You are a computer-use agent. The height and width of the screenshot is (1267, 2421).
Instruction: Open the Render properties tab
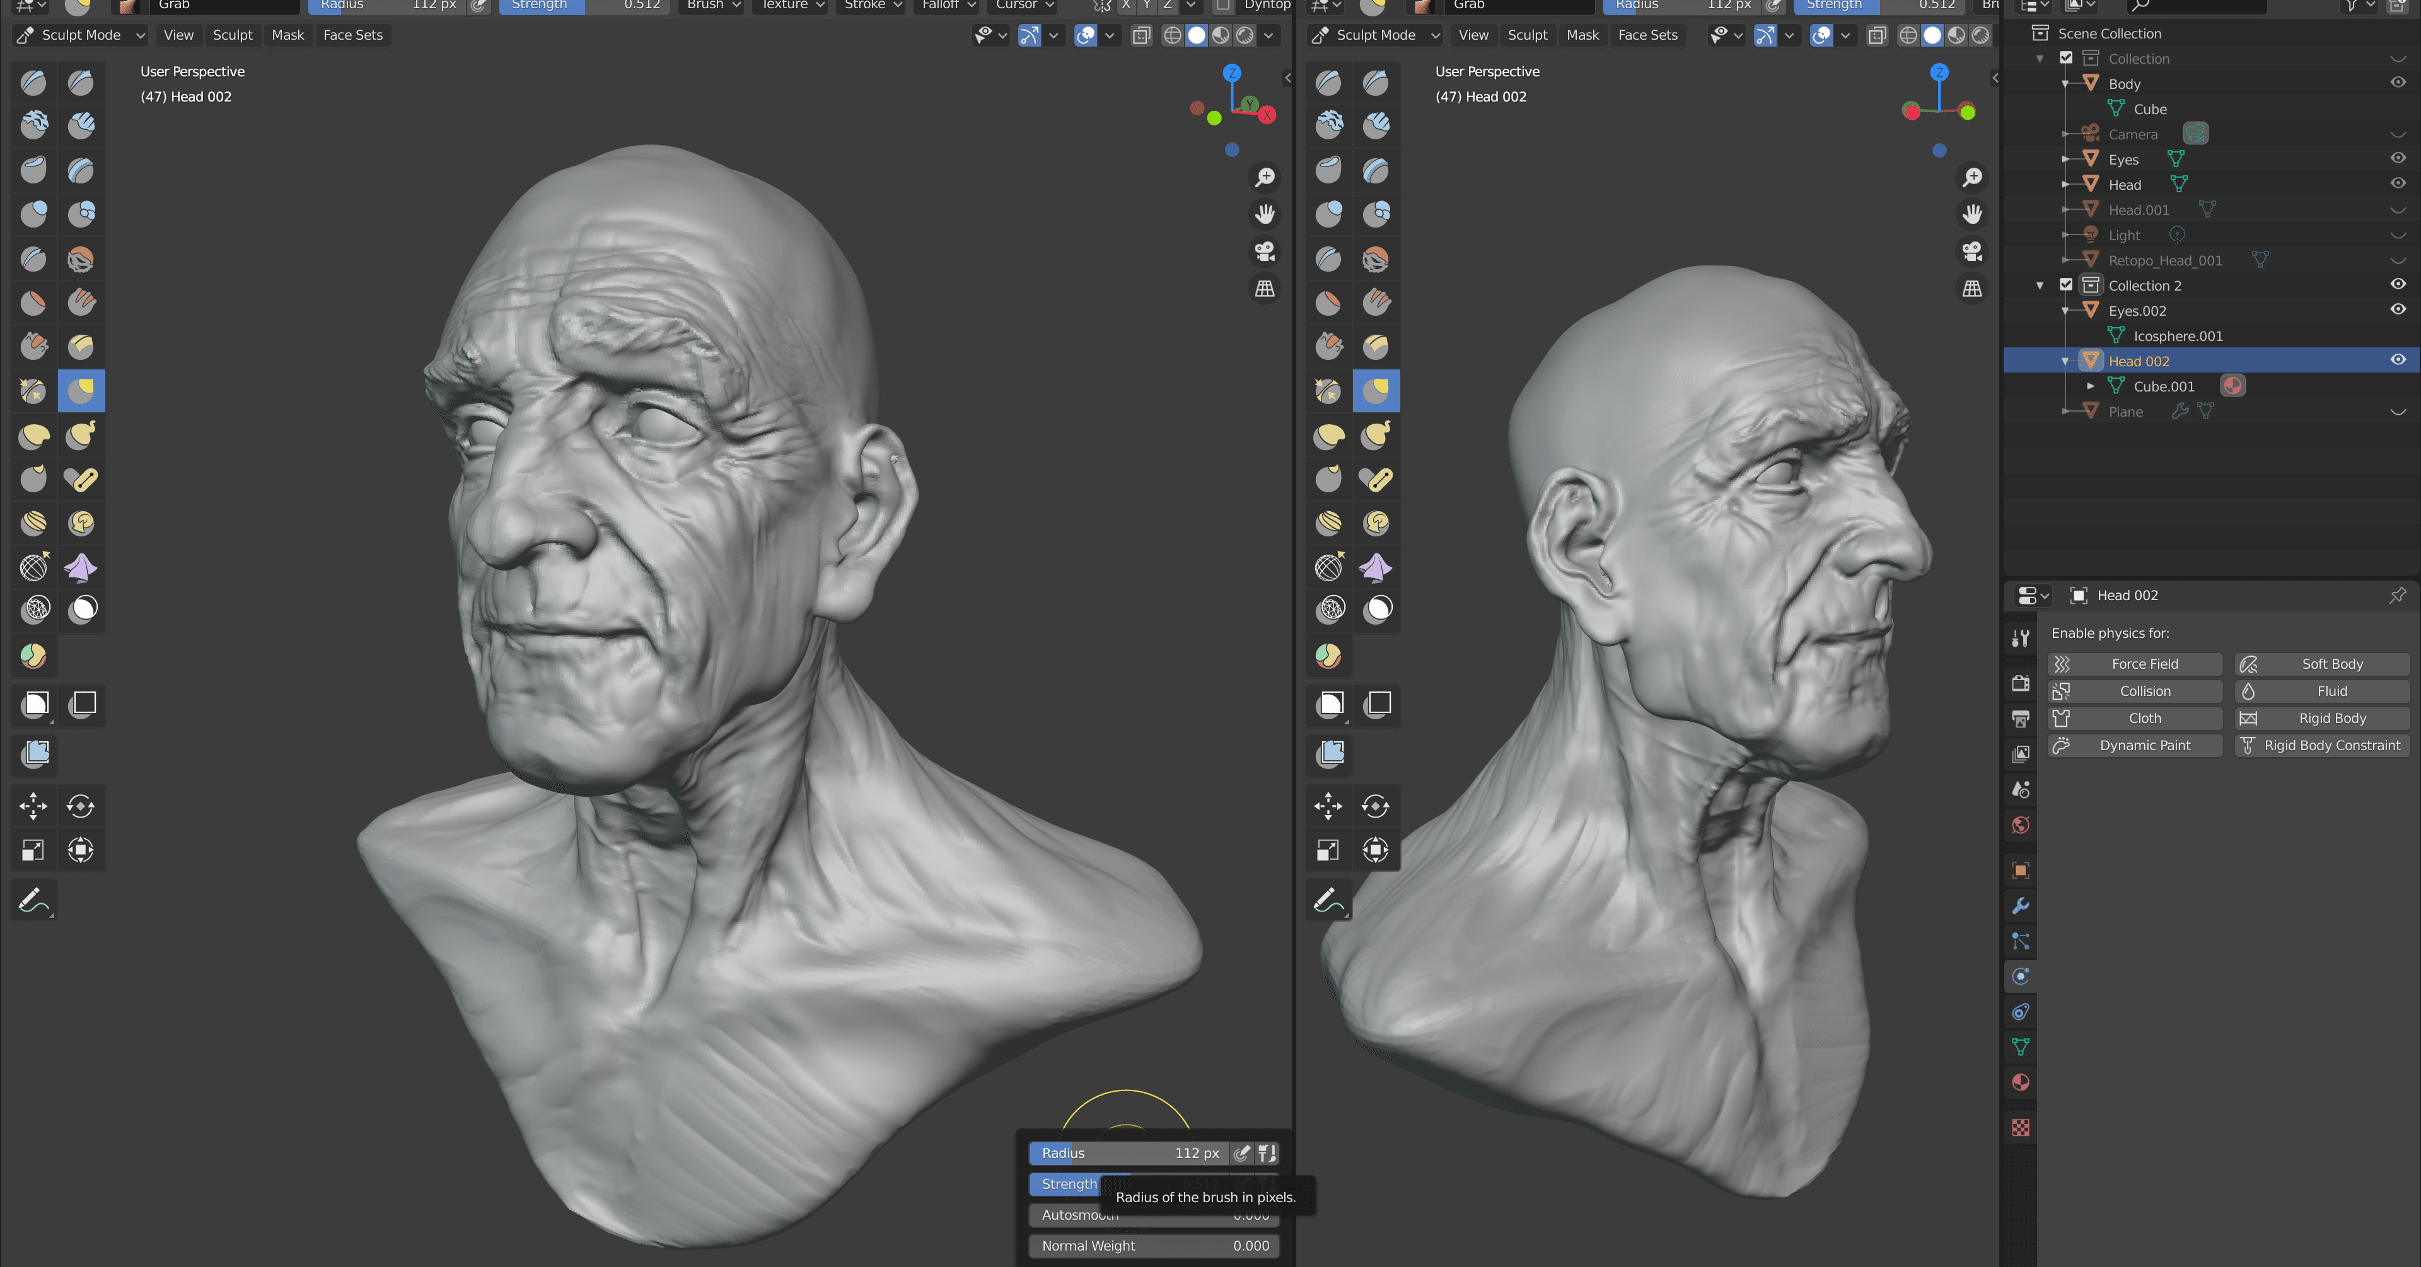[x=2021, y=683]
